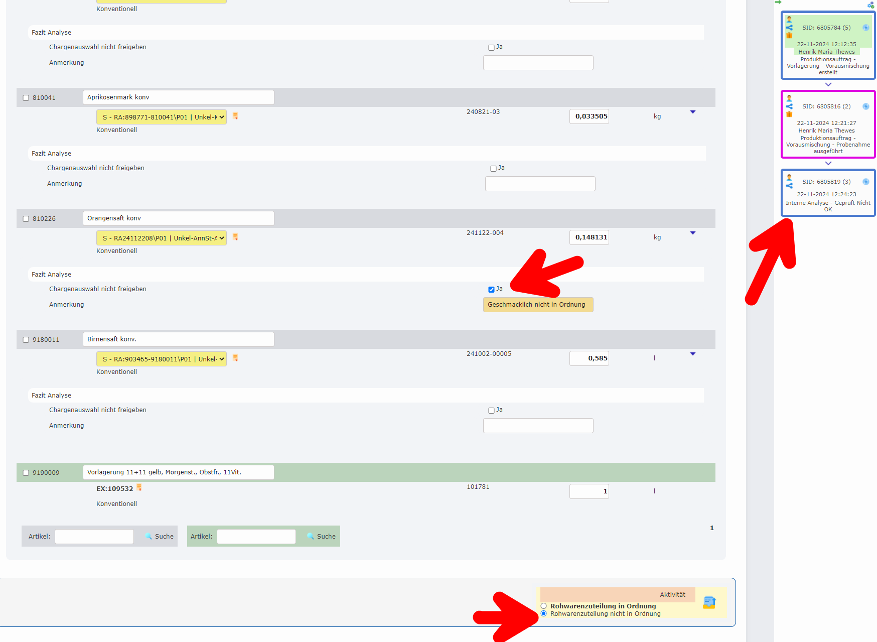
Task: Click the Suche button in the gray search box
Action: click(x=160, y=536)
